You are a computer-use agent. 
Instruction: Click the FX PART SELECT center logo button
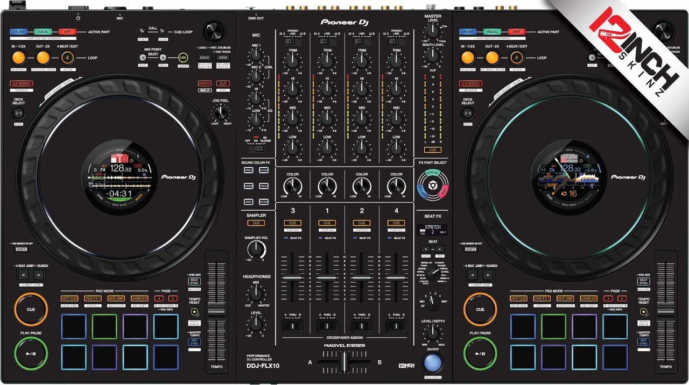pyautogui.click(x=432, y=186)
